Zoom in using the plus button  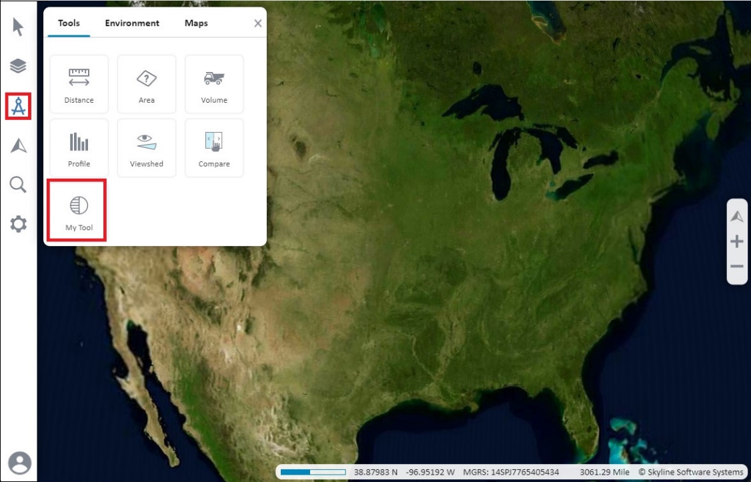tap(736, 242)
